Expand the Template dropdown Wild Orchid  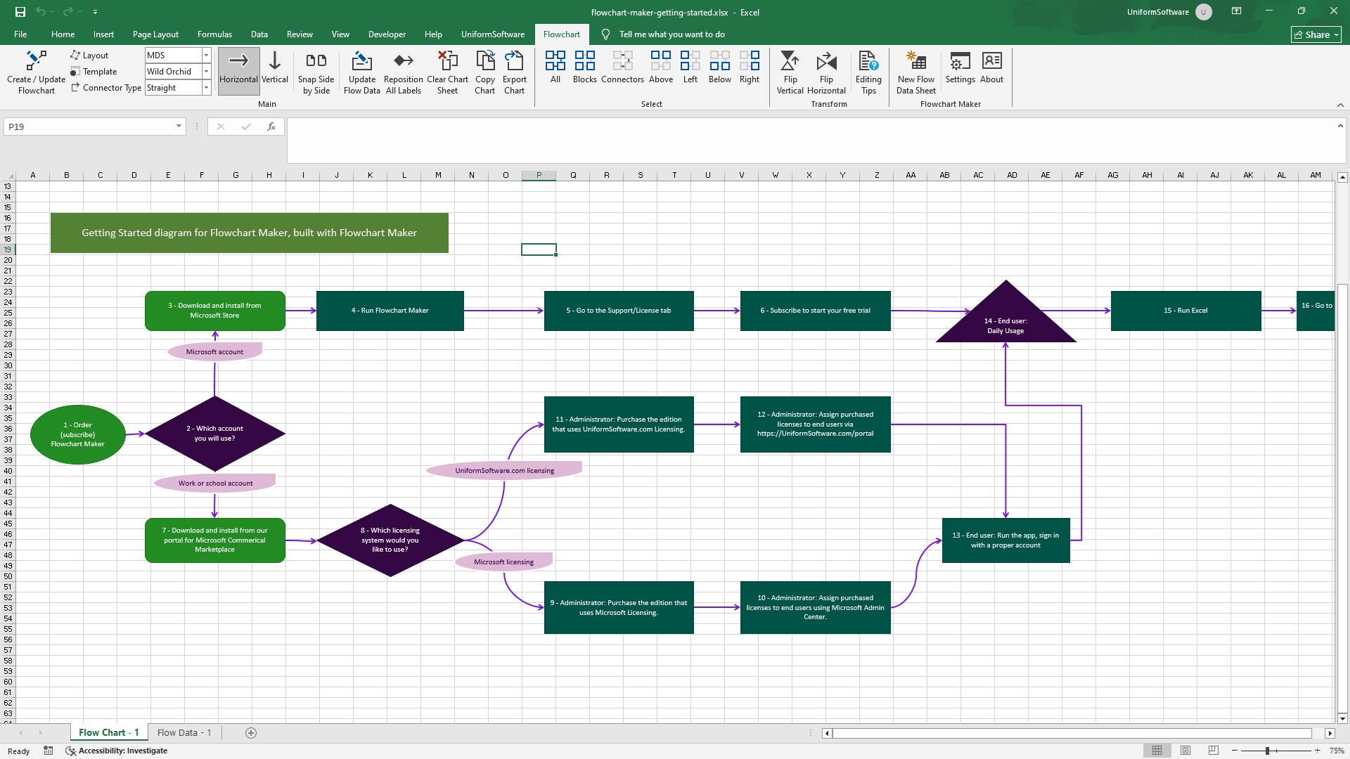[206, 71]
